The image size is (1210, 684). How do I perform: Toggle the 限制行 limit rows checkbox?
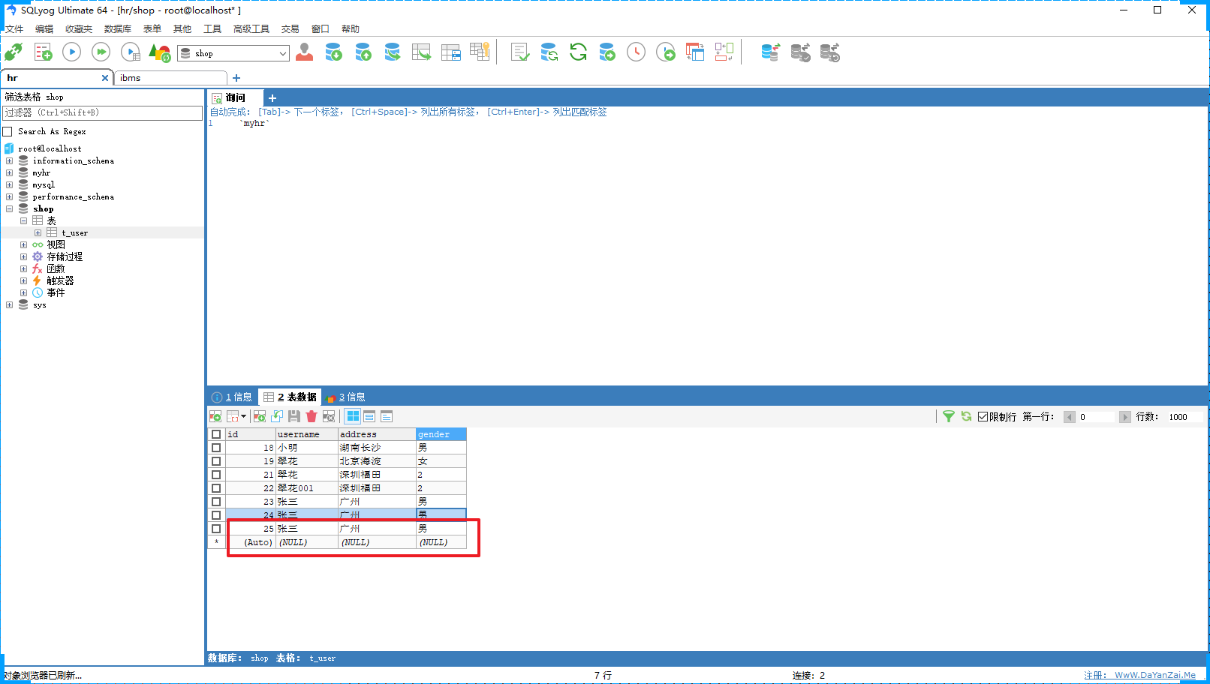tap(983, 416)
